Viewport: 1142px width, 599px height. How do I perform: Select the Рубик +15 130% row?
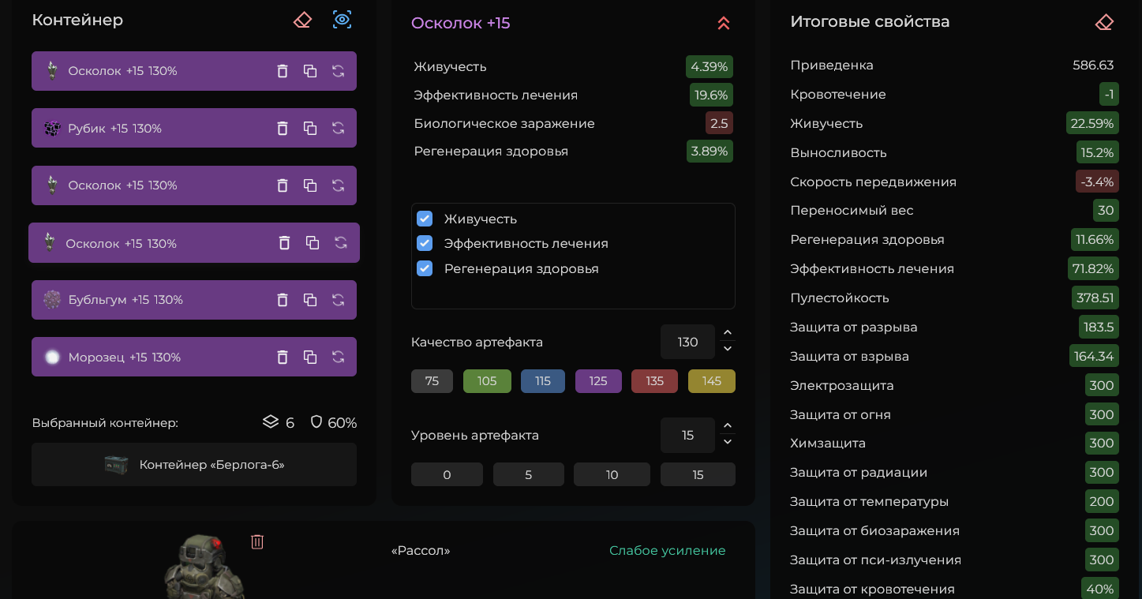(194, 128)
